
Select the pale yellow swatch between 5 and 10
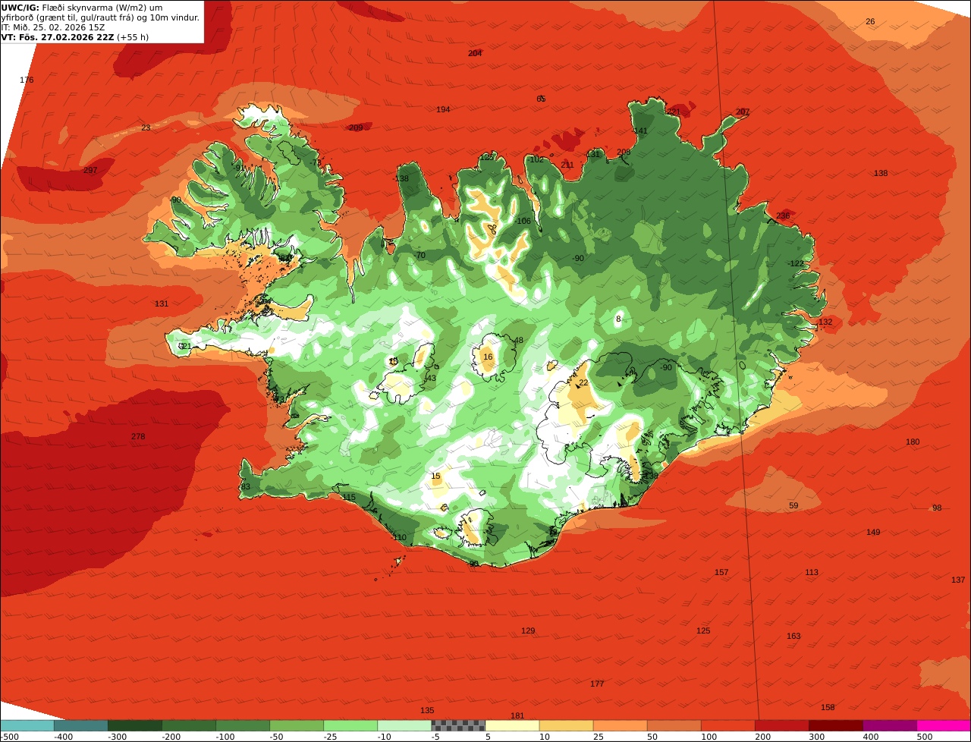(511, 725)
